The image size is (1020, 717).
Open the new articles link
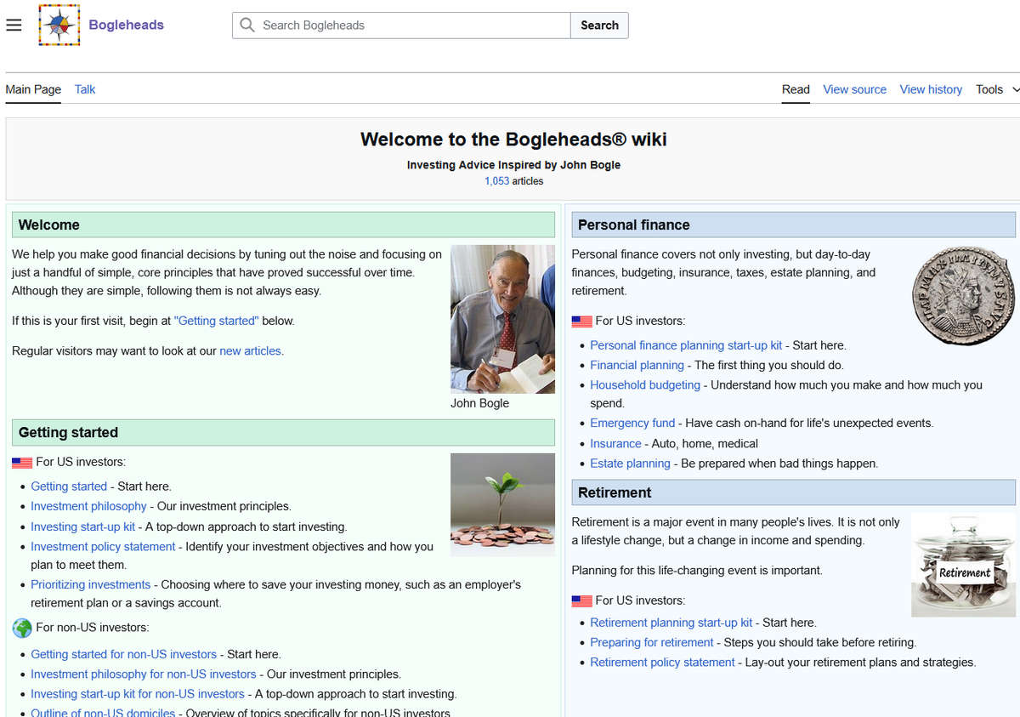tap(250, 350)
